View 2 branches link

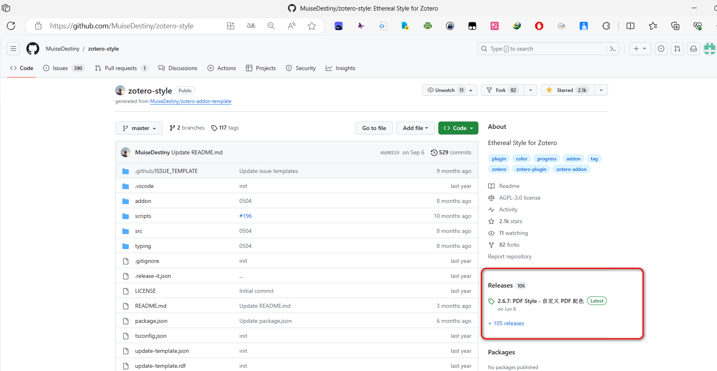(187, 128)
